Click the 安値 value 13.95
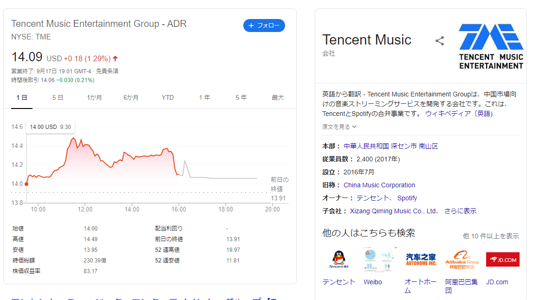This screenshot has height=300, width=540. click(91, 250)
